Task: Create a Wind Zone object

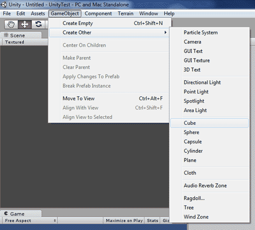Action: click(196, 217)
